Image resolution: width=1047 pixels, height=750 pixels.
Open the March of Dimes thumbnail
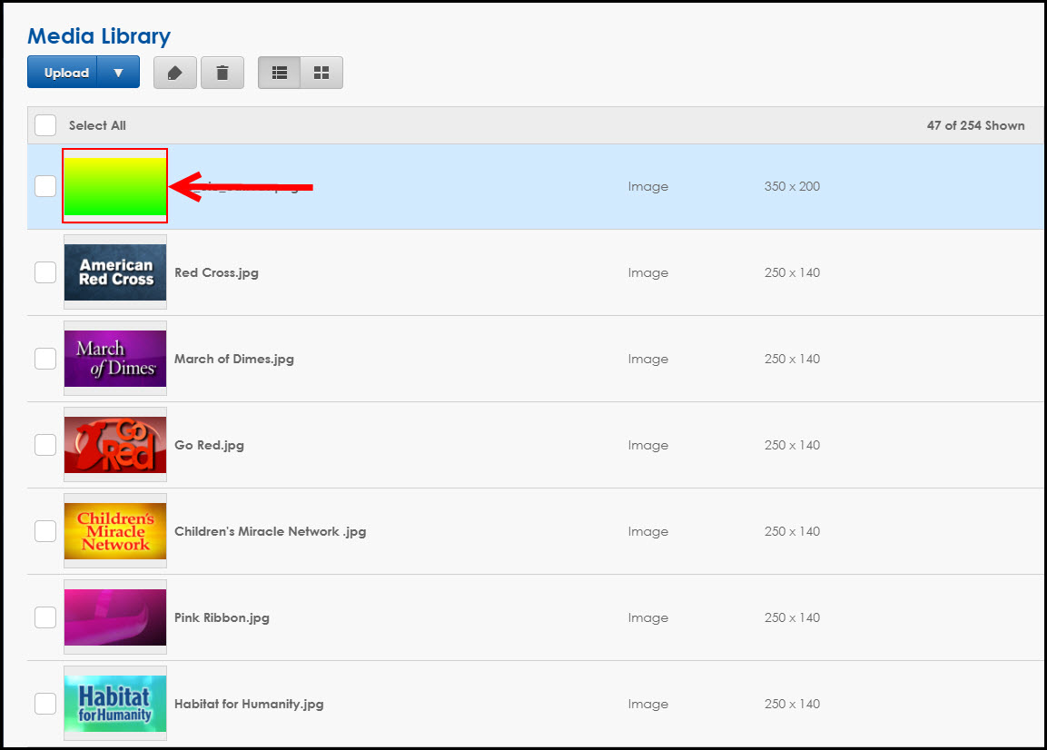click(x=114, y=359)
